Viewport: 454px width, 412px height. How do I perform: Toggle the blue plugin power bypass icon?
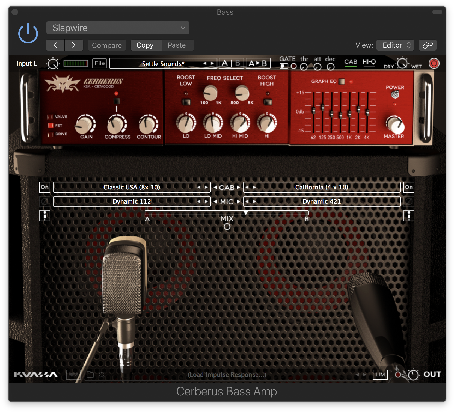[x=28, y=34]
